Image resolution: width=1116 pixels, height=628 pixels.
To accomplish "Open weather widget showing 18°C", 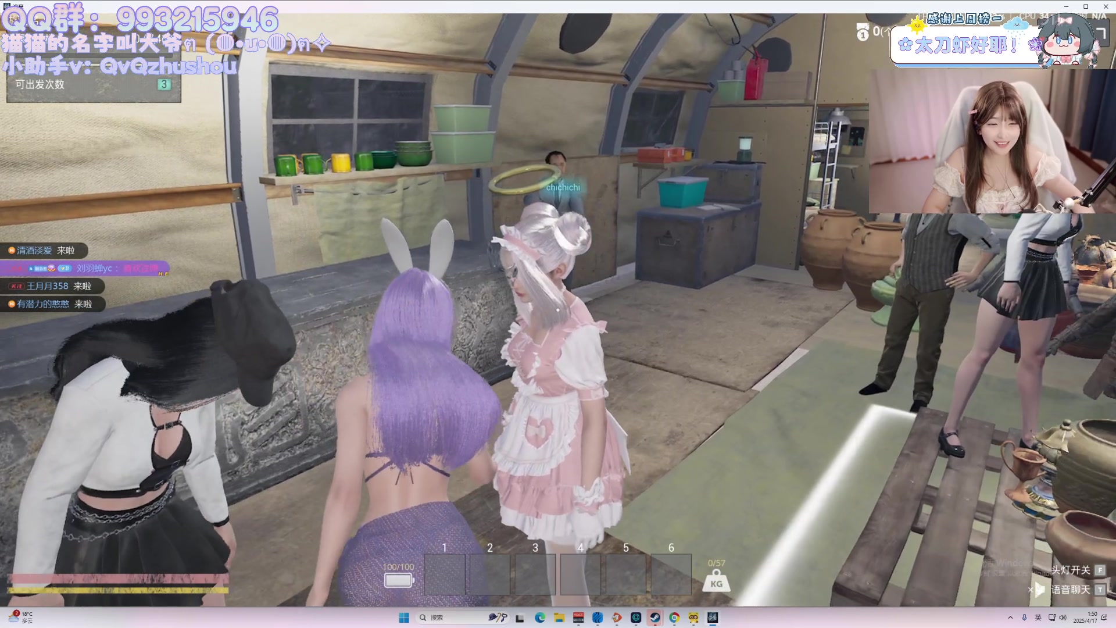I will coord(21,618).
